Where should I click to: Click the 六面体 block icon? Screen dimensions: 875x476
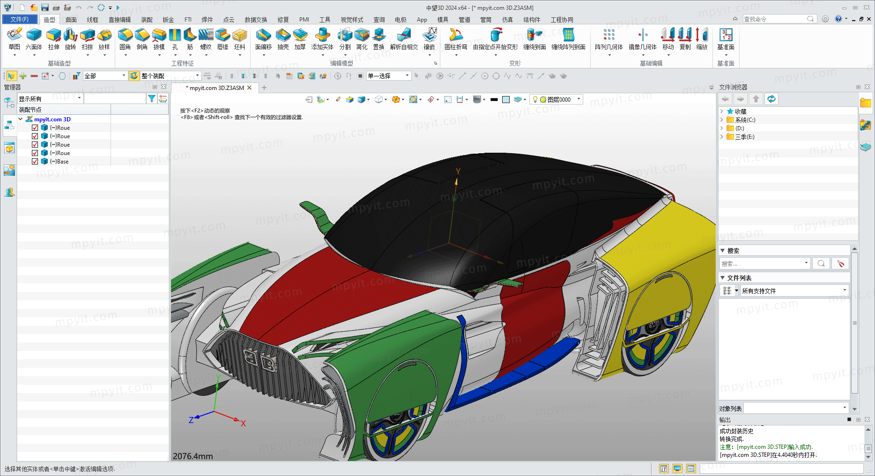[x=34, y=38]
